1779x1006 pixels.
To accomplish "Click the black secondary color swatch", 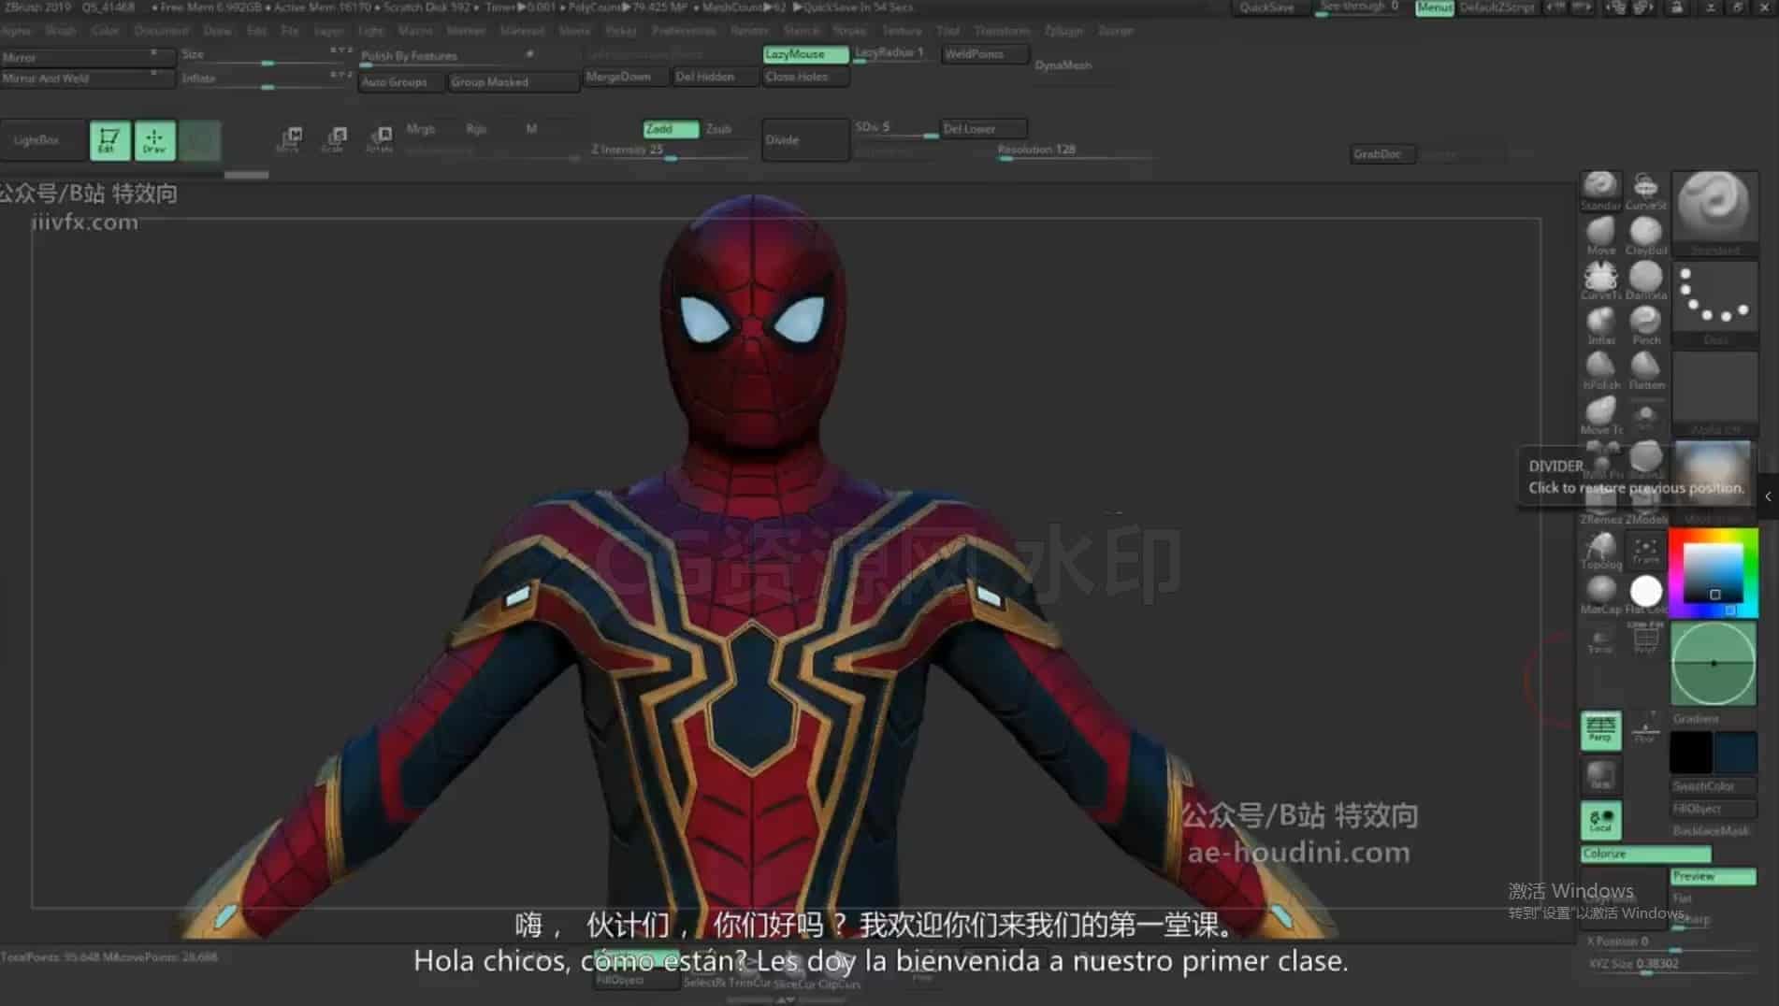I will [1691, 753].
